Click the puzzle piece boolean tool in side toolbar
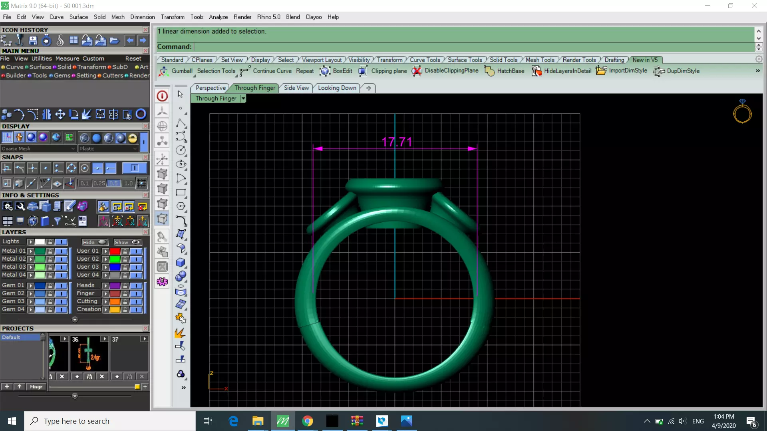This screenshot has height=431, width=767. click(x=181, y=318)
